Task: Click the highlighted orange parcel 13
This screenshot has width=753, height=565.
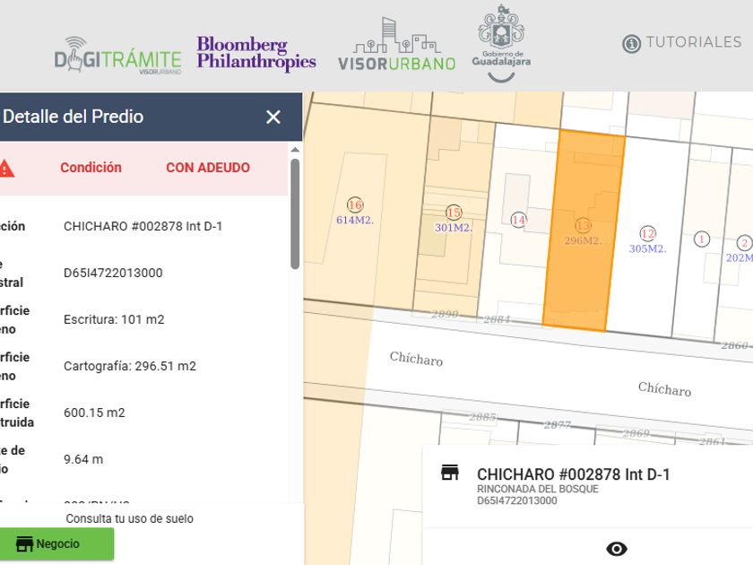Action: (x=583, y=230)
